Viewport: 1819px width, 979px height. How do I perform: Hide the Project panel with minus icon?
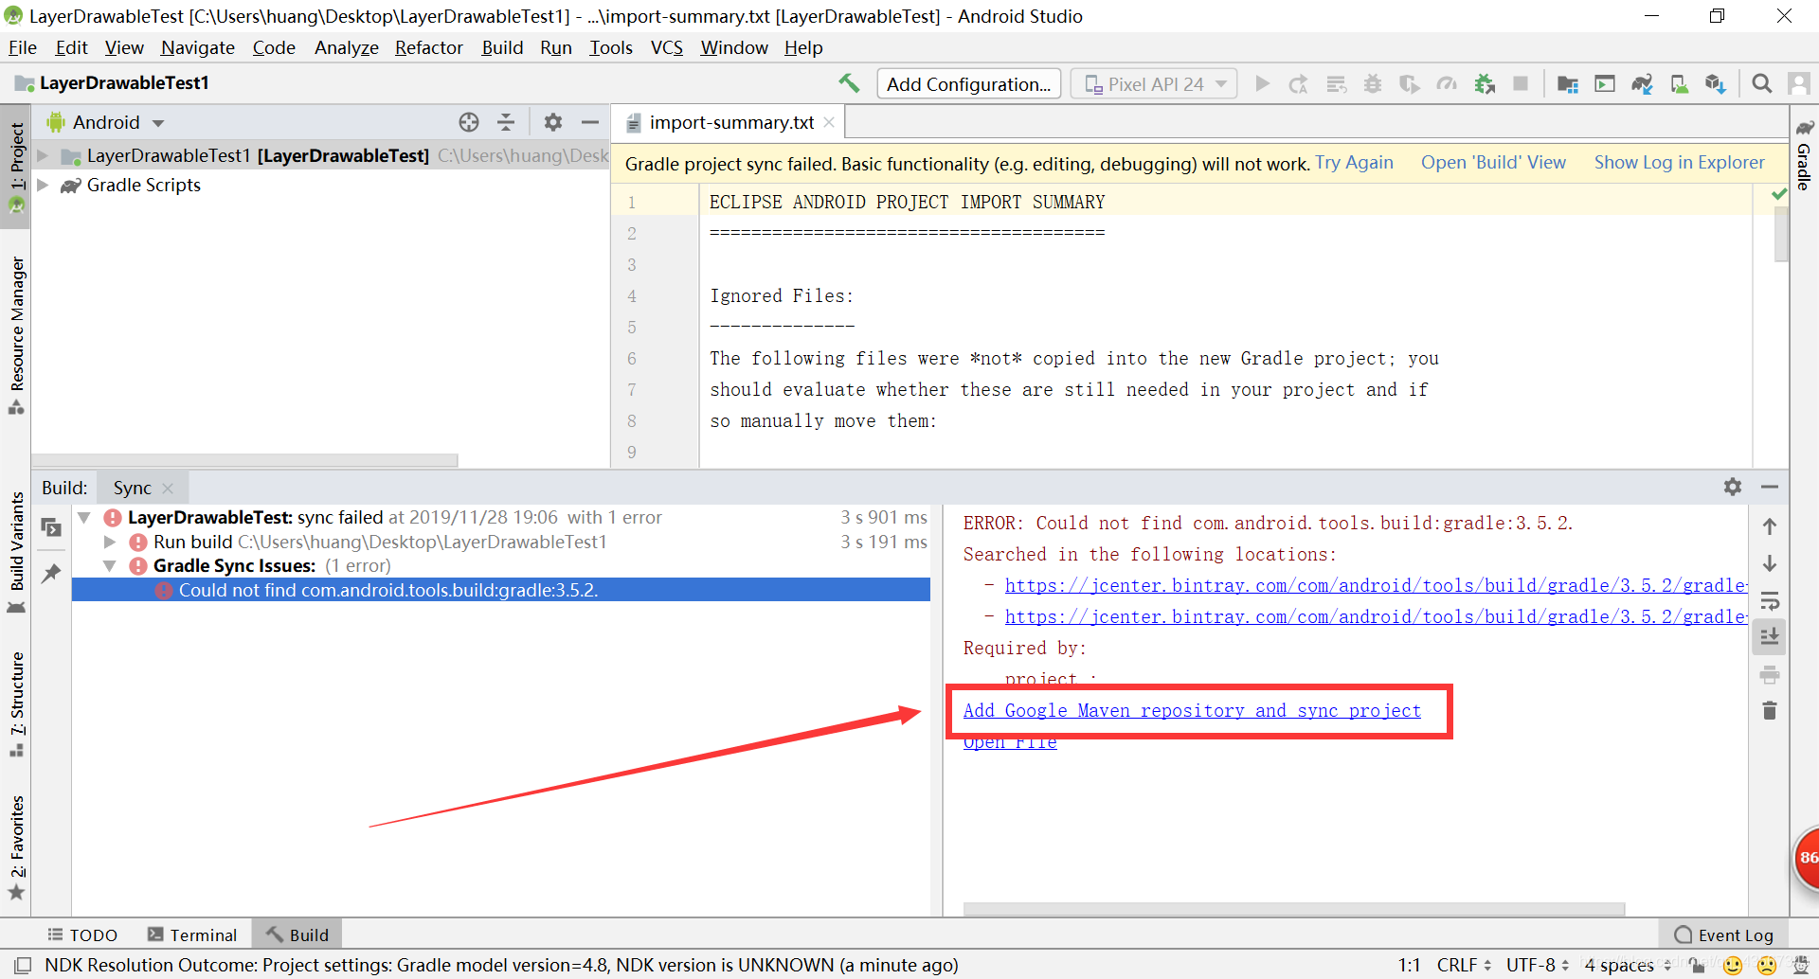(590, 122)
